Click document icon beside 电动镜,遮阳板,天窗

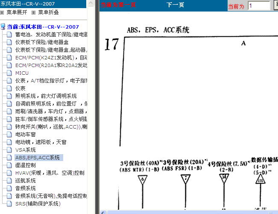click(9, 142)
